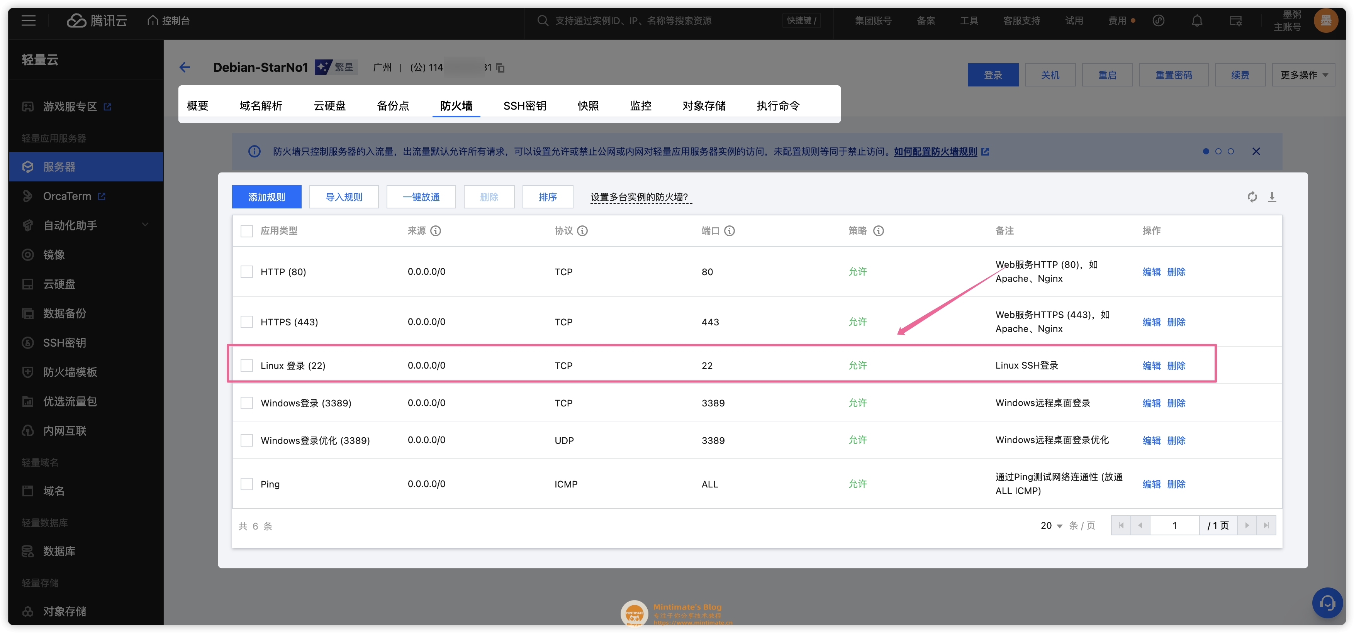The height and width of the screenshot is (633, 1354).
Task: Select the third banner carousel dot
Action: 1230,151
